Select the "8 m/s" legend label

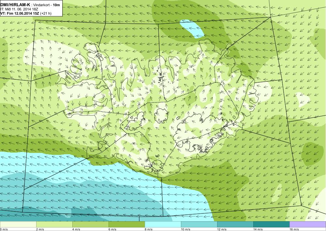pyautogui.click(x=149, y=229)
